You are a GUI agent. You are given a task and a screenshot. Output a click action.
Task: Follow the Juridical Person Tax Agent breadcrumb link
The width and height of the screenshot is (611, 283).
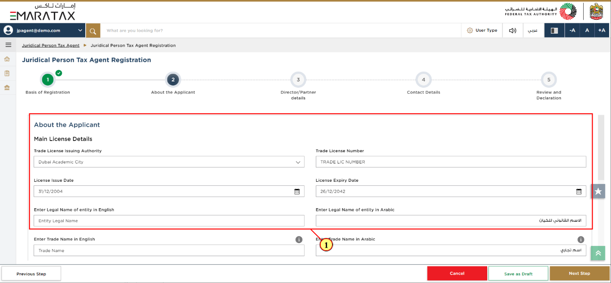51,45
